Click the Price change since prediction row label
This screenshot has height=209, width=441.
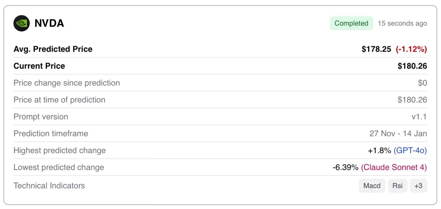(67, 83)
